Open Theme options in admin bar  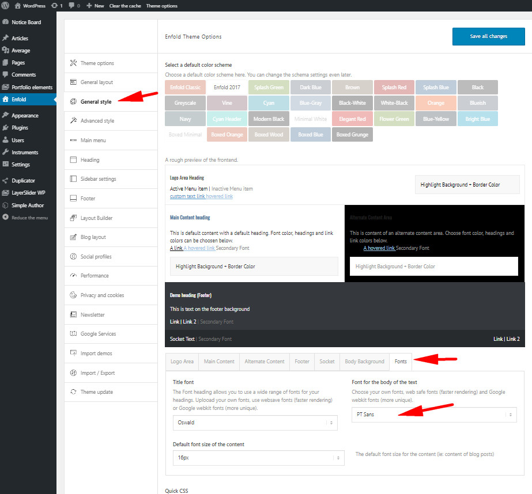162,6
